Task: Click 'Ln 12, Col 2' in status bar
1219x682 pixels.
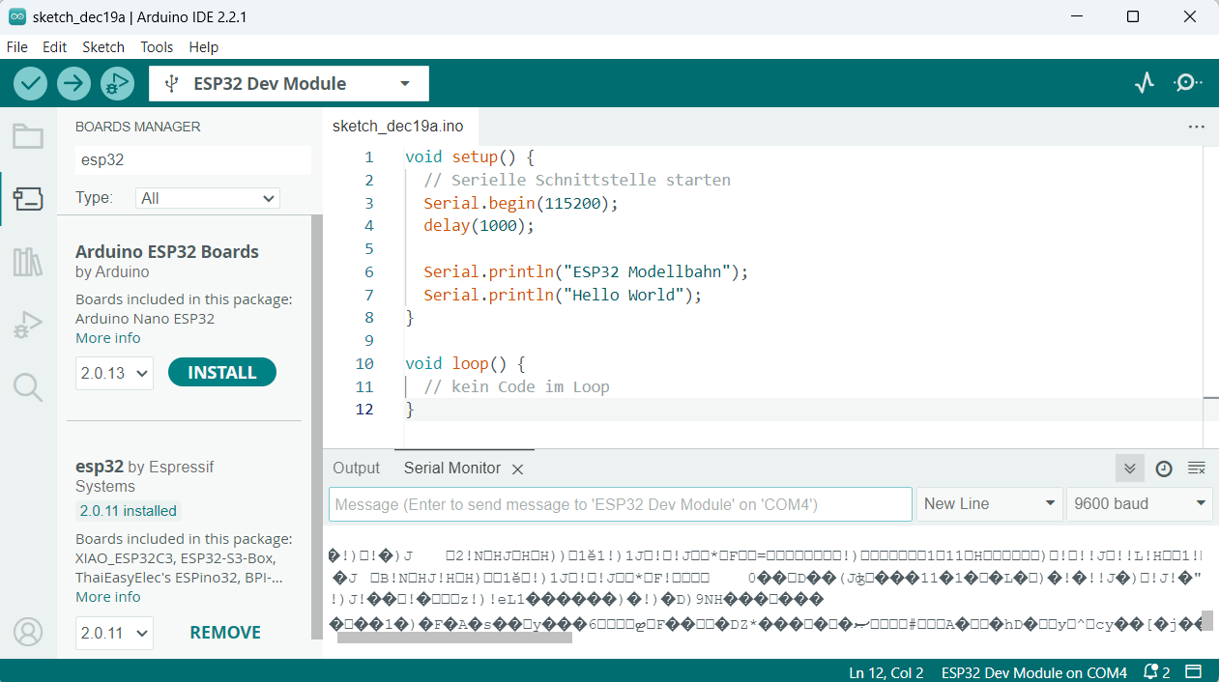Action: (x=886, y=672)
